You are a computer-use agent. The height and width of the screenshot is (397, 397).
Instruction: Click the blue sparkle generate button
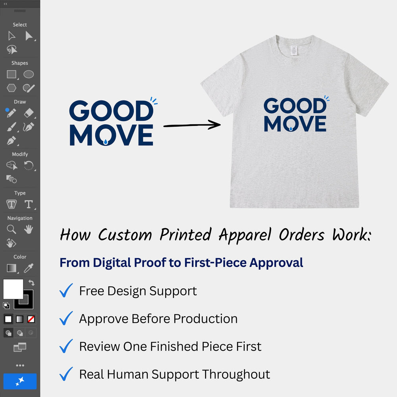click(x=20, y=381)
